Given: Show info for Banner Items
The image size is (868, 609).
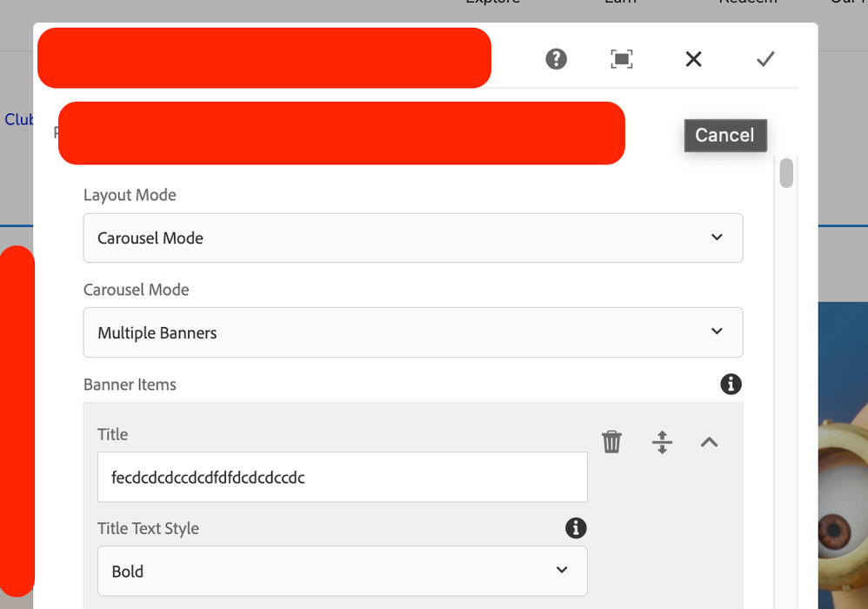Looking at the screenshot, I should [731, 384].
